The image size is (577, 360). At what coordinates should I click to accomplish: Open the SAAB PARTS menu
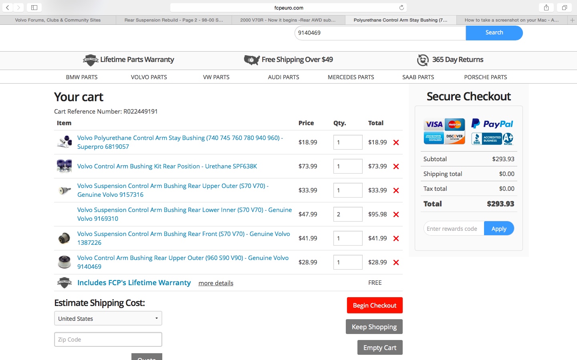(x=418, y=77)
